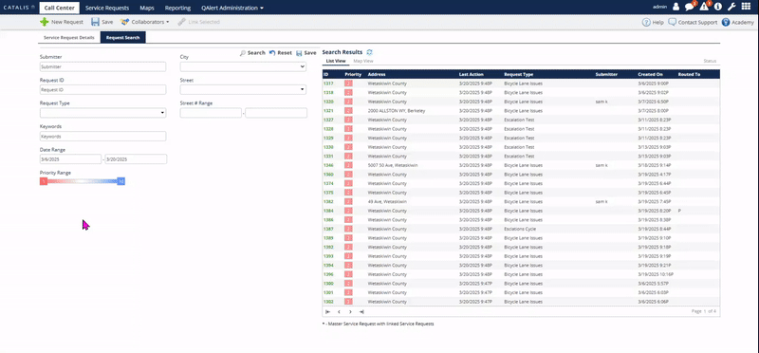Click the low end priority slider handle

(44, 181)
